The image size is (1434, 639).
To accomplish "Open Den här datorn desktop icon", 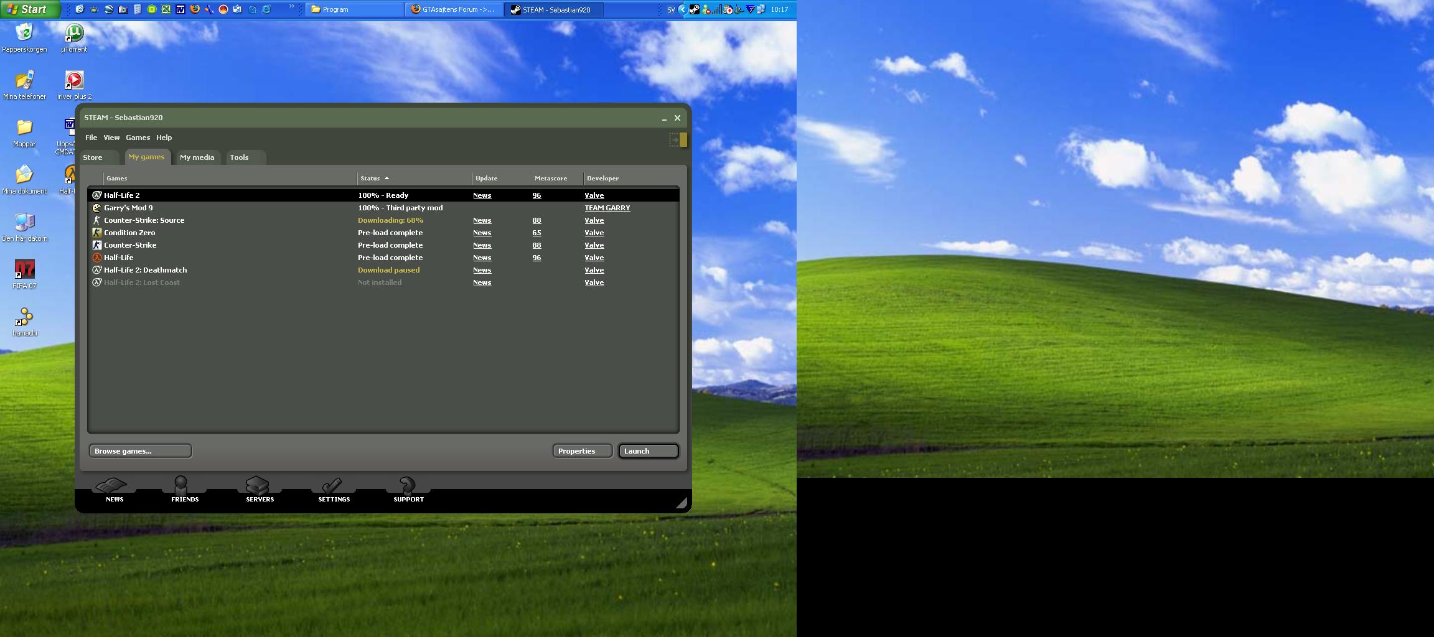I will [24, 226].
